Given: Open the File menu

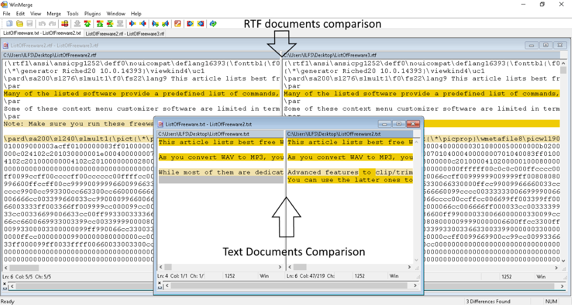Looking at the screenshot, I should click(7, 14).
